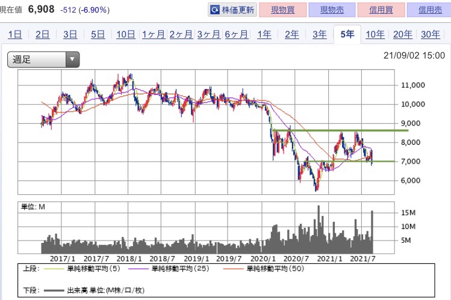Click the green line swatch for 単純移動平均(5)
Image resolution: width=451 pixels, height=300 pixels.
[53, 269]
